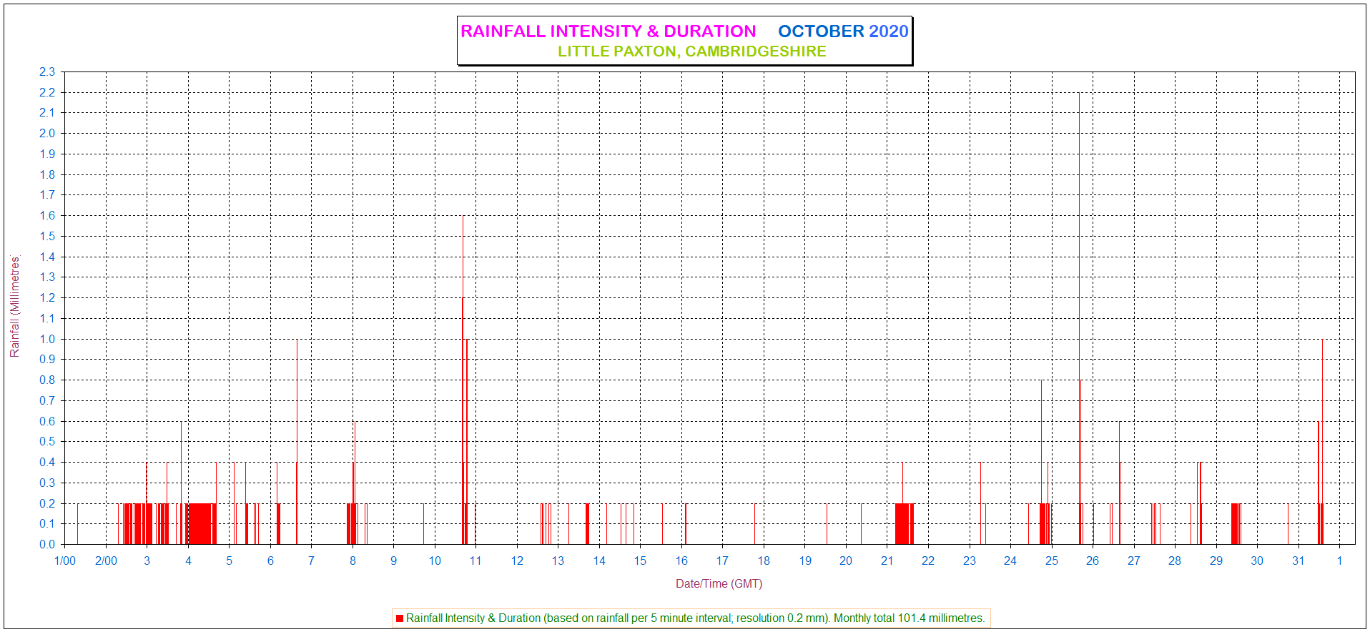The height and width of the screenshot is (632, 1370).
Task: Click y-axis value 2.2
Action: [x=47, y=92]
